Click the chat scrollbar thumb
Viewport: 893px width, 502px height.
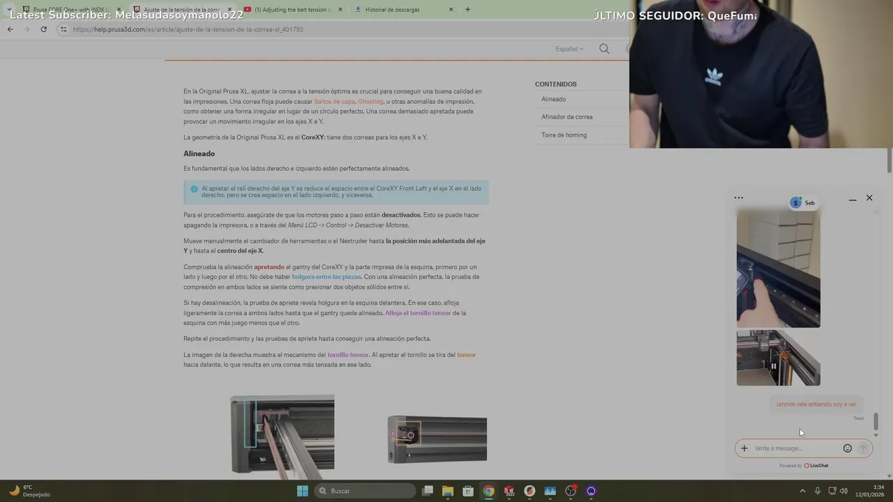[876, 422]
